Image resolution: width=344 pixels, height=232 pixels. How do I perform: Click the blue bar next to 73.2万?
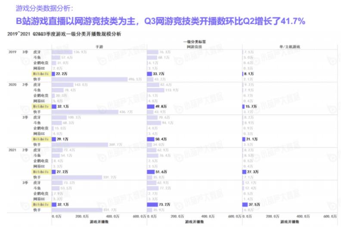pos(152,204)
